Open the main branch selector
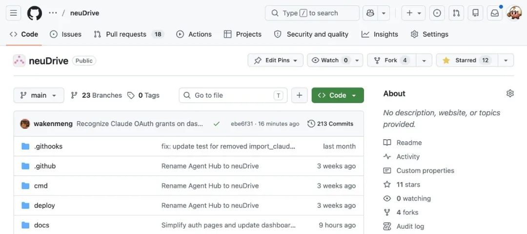The image size is (527, 234). [39, 95]
